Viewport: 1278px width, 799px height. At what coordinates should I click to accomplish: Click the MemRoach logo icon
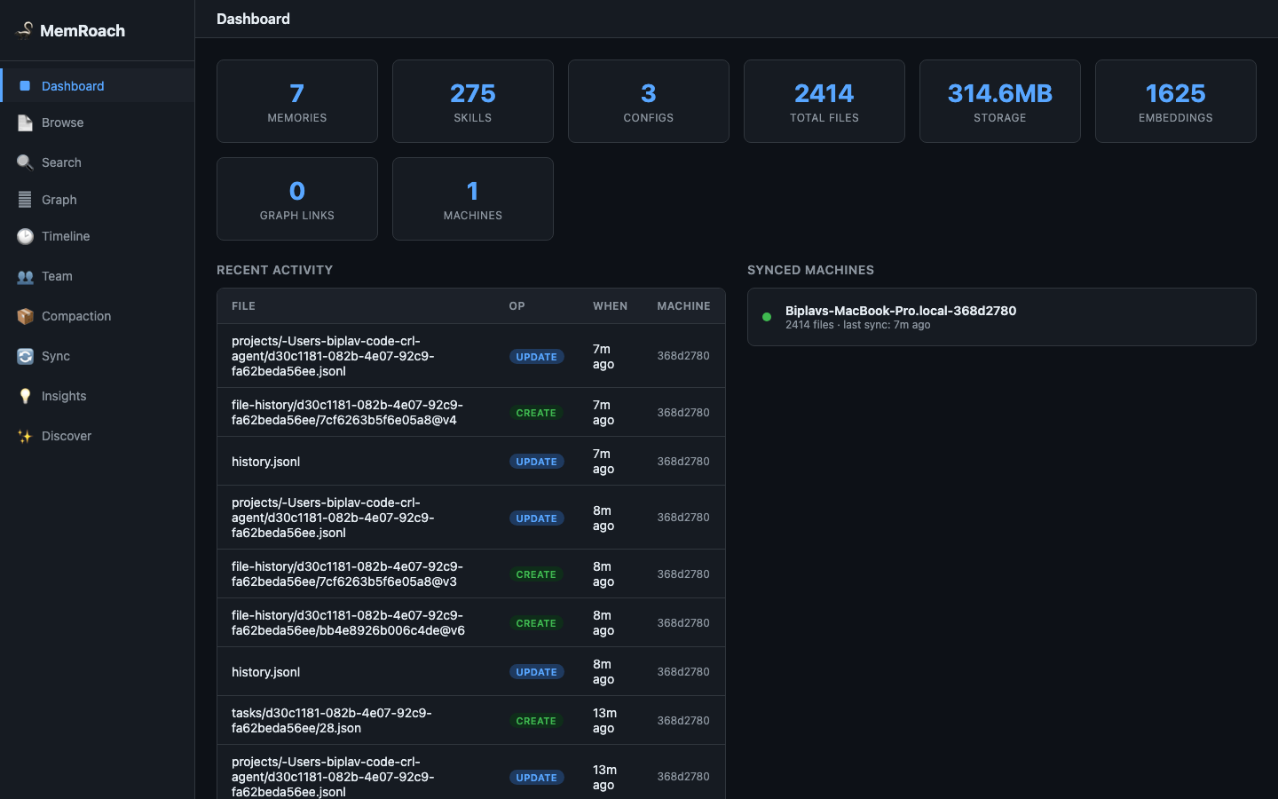coord(25,30)
